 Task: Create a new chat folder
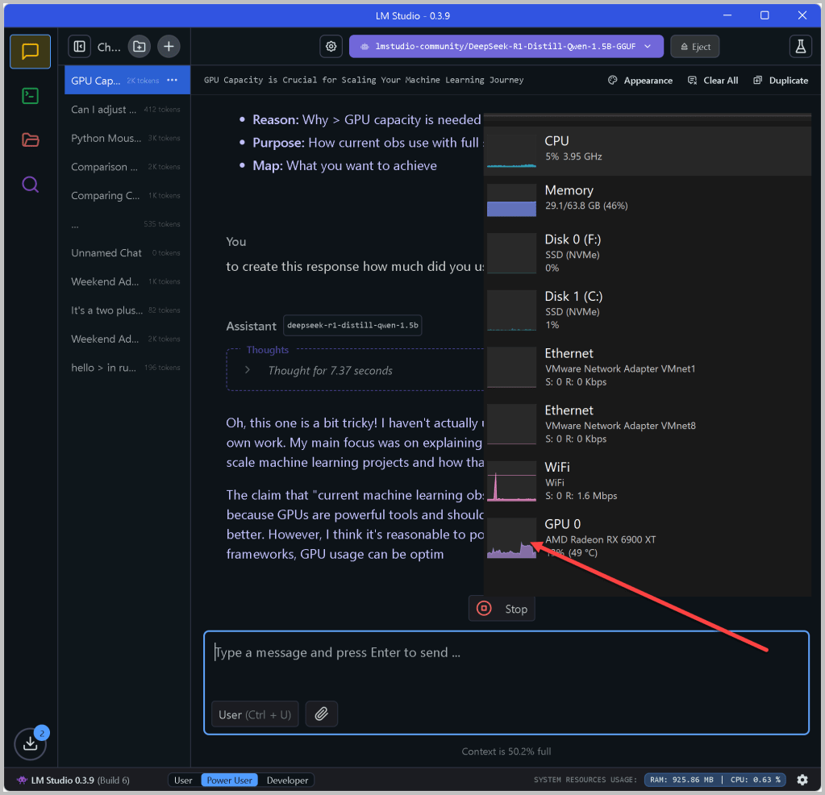pos(140,46)
